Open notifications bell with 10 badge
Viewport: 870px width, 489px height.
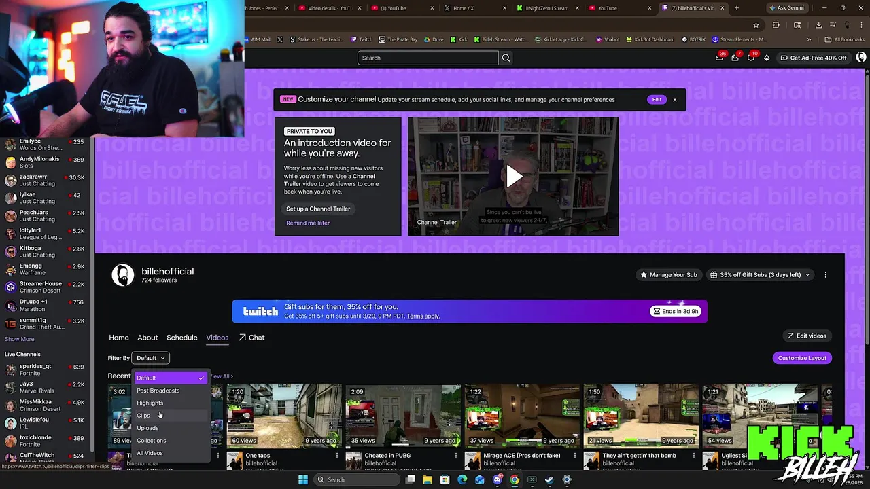[750, 58]
